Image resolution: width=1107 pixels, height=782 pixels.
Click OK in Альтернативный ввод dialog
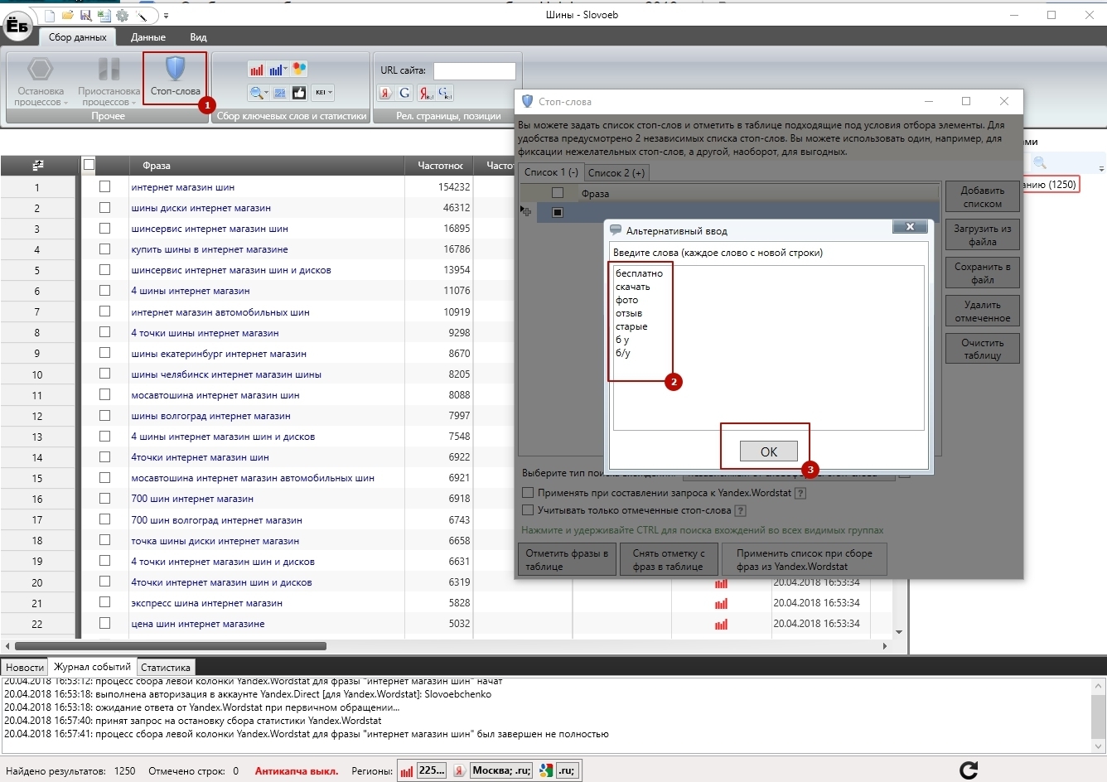click(x=769, y=451)
